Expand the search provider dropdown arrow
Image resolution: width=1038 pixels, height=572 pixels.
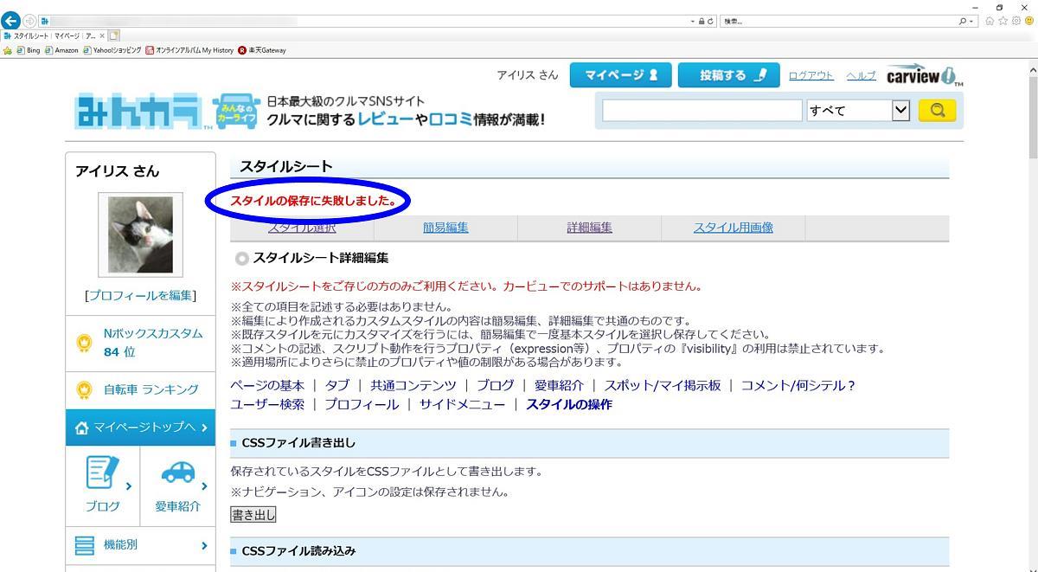[972, 21]
